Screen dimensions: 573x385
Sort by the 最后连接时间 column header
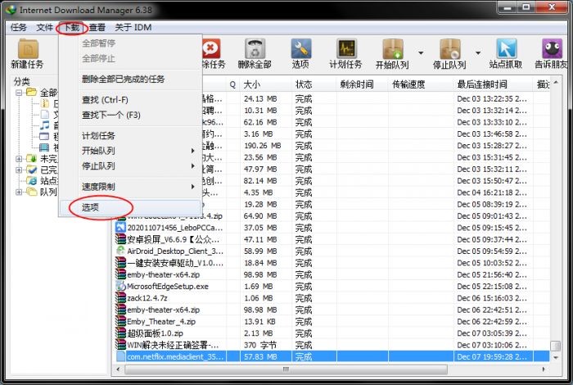point(493,84)
